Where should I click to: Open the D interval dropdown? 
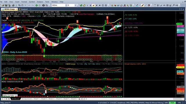click(x=75, y=5)
